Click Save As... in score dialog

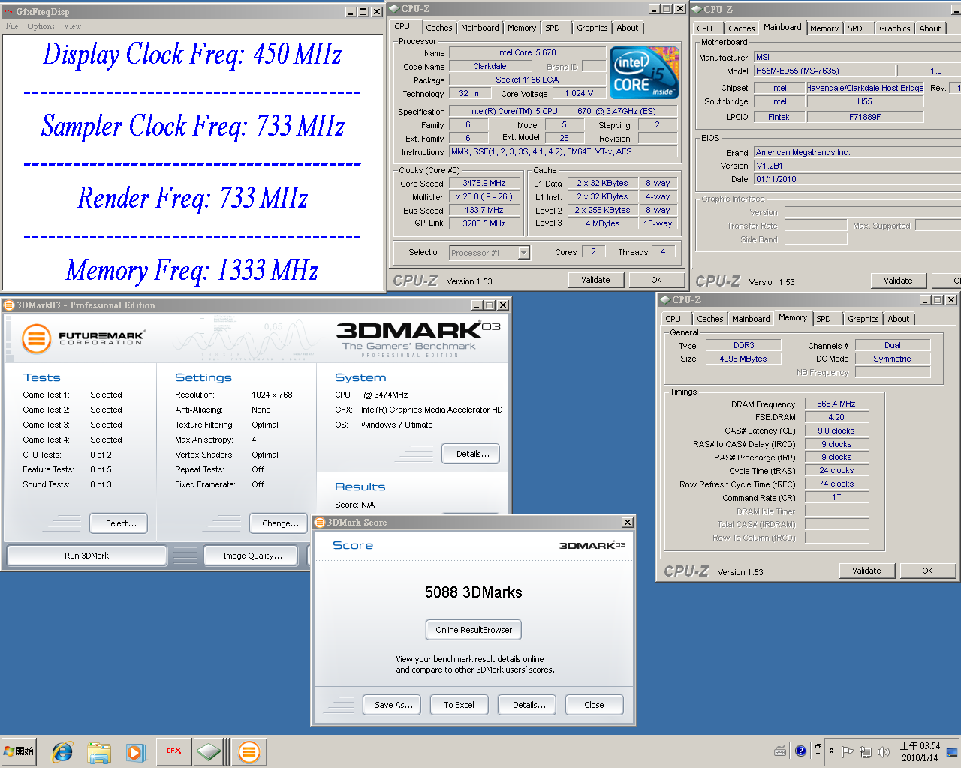[393, 705]
